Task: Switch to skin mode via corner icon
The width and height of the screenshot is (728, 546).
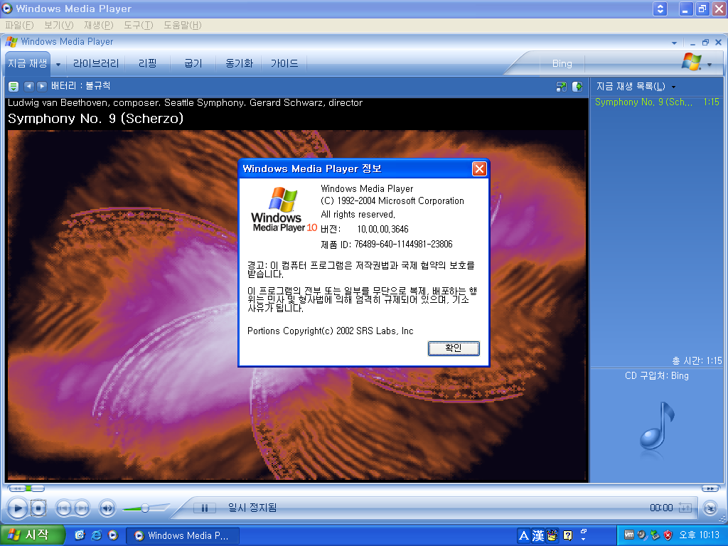Action: click(710, 508)
